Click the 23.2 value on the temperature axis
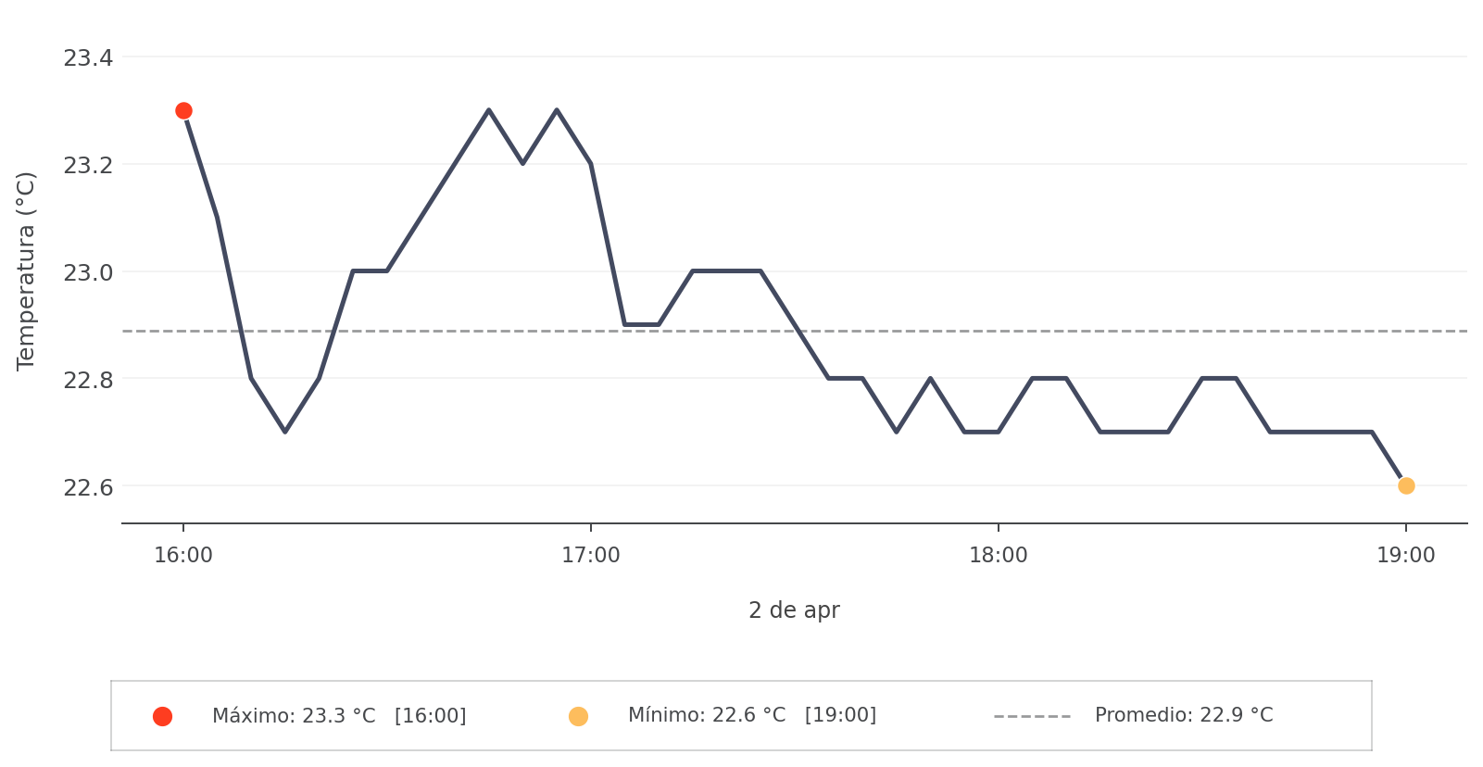Image resolution: width=1483 pixels, height=767 pixels. [88, 166]
